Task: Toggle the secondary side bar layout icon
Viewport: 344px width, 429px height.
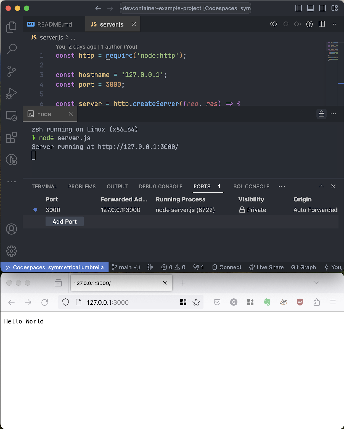Action: point(323,8)
